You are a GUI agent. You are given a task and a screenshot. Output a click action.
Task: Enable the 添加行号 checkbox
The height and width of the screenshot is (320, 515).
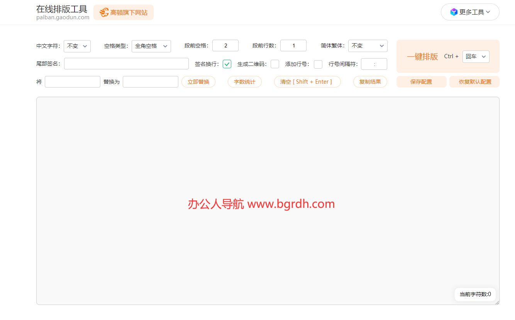pyautogui.click(x=318, y=64)
